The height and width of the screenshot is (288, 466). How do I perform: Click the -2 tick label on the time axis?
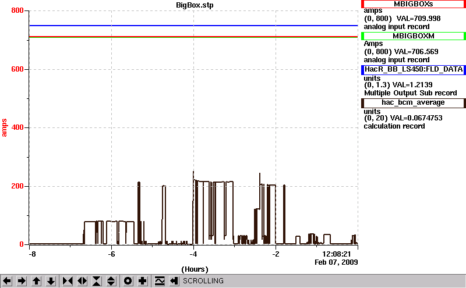coord(276,254)
